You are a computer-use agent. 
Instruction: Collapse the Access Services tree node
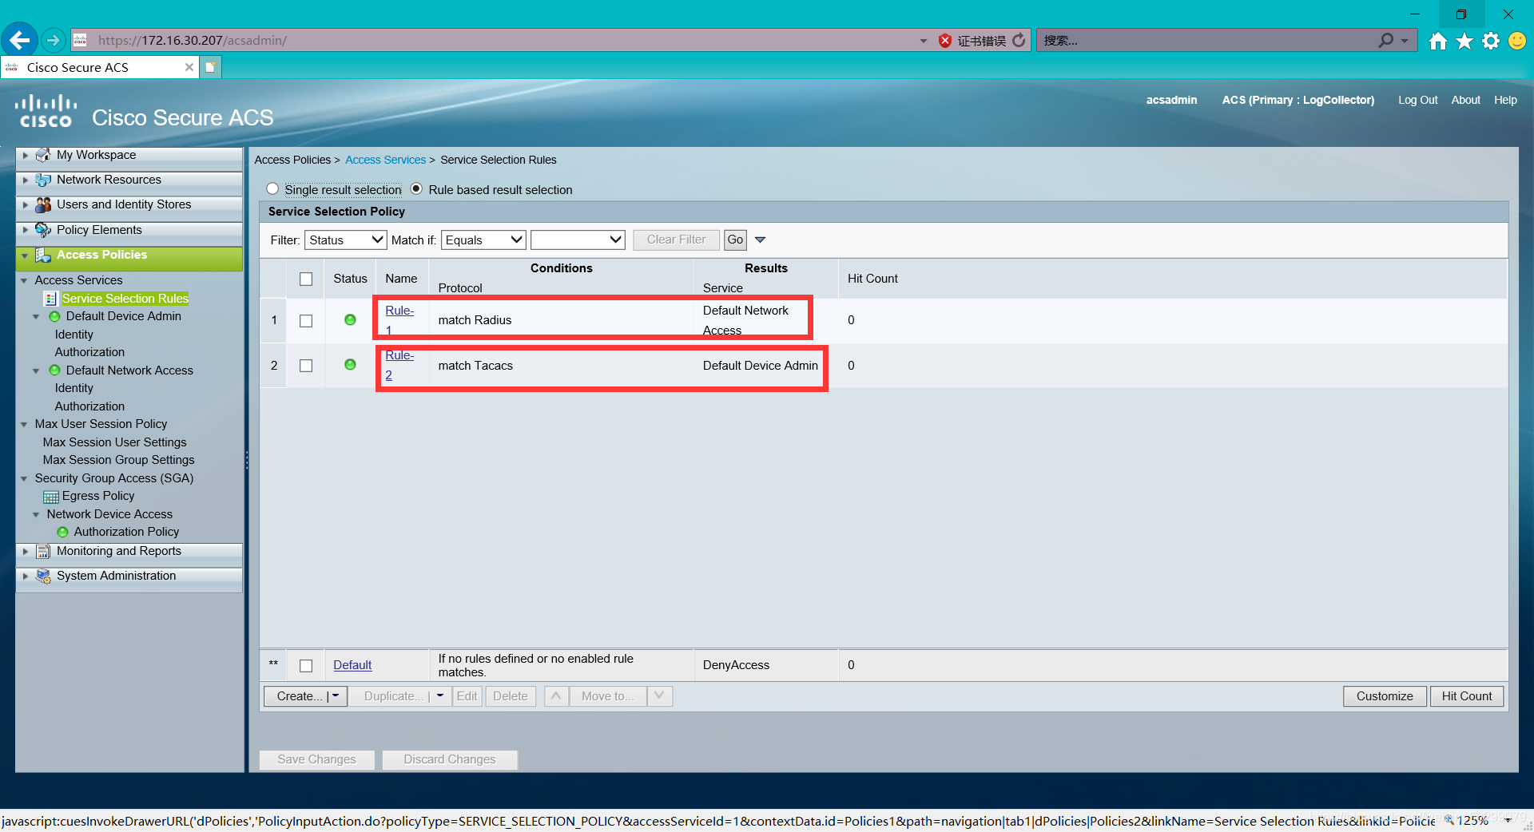pos(24,280)
